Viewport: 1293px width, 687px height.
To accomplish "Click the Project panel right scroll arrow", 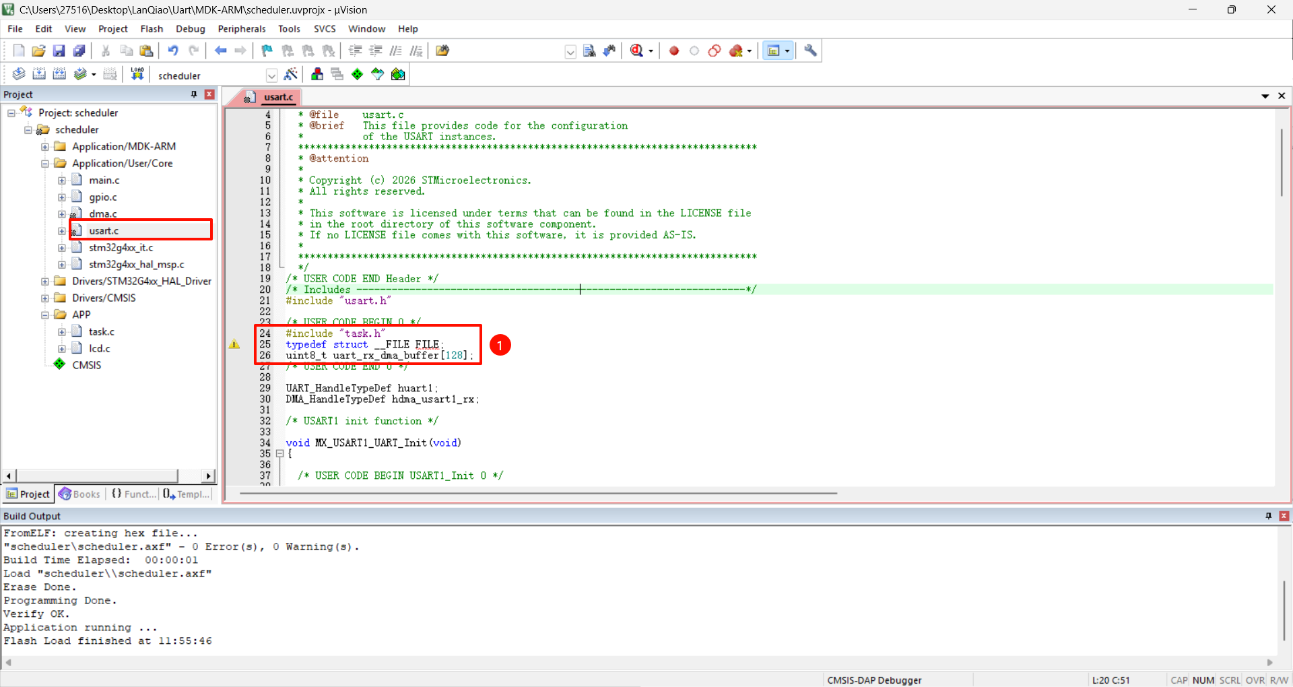I will click(x=208, y=476).
